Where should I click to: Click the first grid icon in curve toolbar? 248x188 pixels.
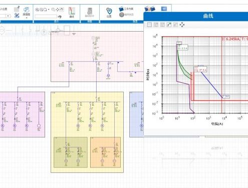click(149, 25)
